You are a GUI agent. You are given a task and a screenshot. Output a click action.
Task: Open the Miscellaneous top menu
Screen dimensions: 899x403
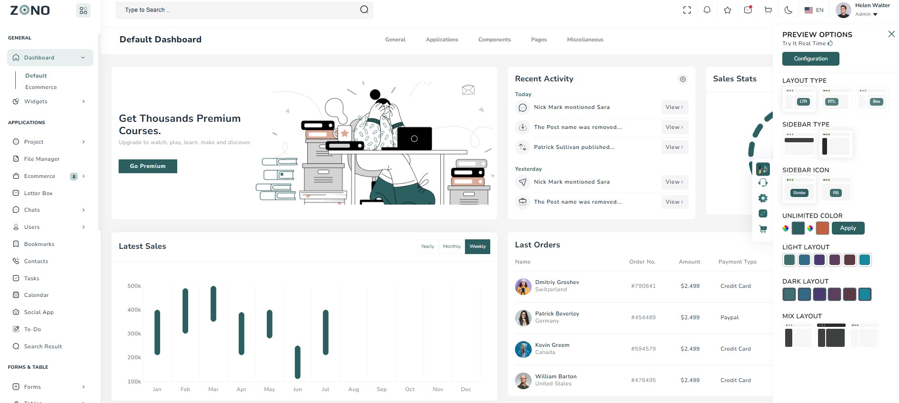tap(585, 39)
